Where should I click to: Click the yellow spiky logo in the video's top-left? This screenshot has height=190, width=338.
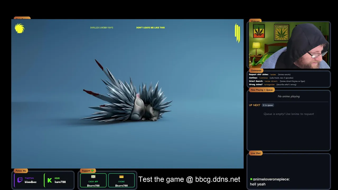tap(20, 28)
